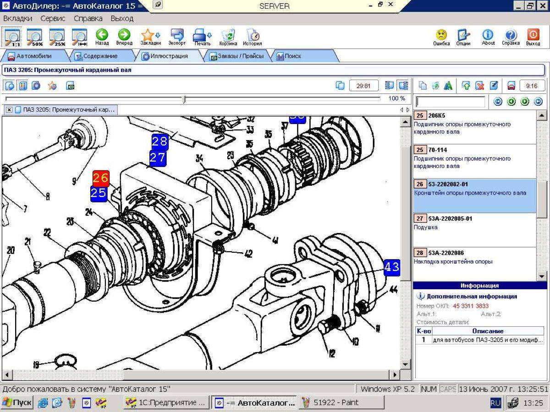Toggle the colored callout markers button
The image size is (550, 412).
(x=22, y=86)
